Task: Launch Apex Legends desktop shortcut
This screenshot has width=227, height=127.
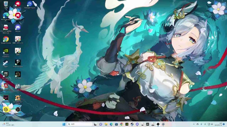Action: click(6, 87)
